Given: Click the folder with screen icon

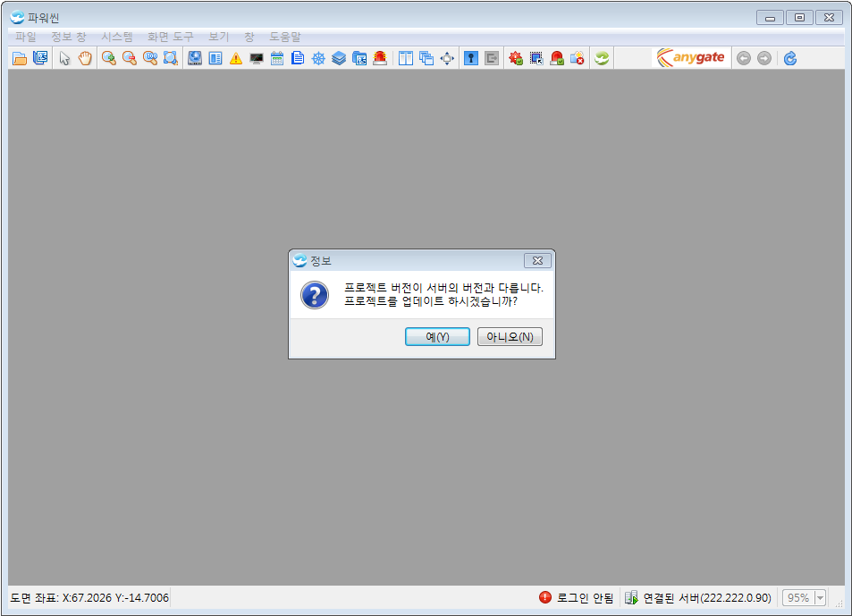Looking at the screenshot, I should tap(359, 58).
